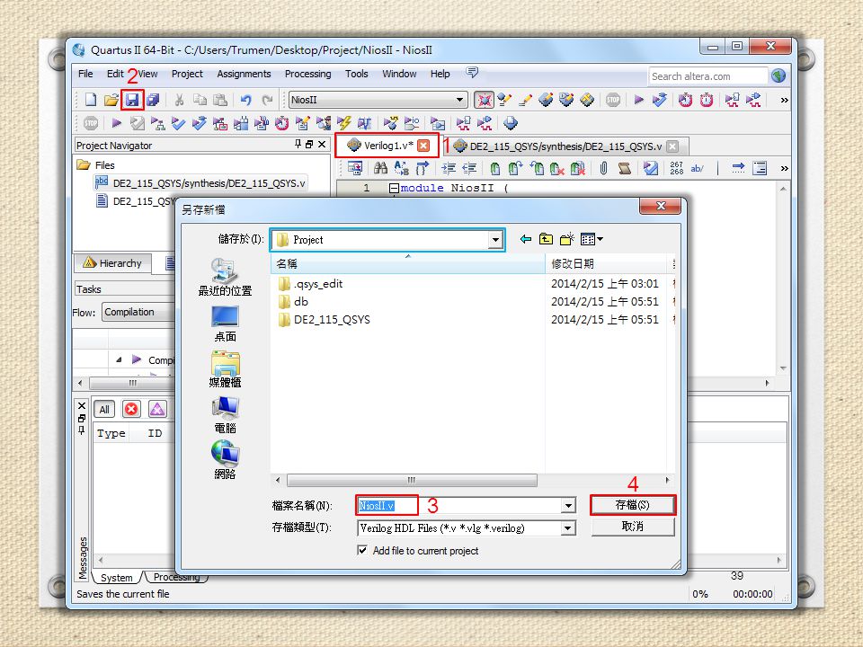Image resolution: width=863 pixels, height=647 pixels.
Task: Click the Increase Indent editor icon
Action: 449,168
